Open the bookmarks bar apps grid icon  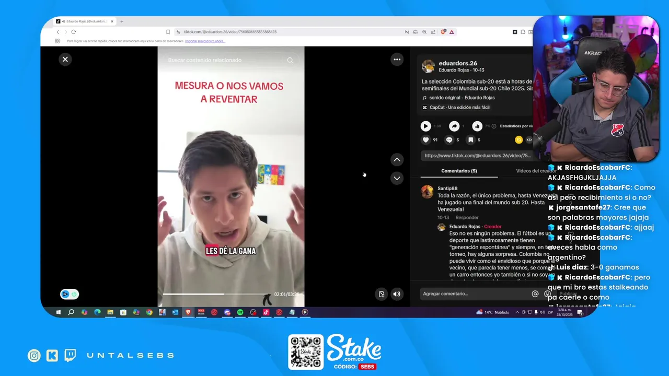(x=57, y=41)
